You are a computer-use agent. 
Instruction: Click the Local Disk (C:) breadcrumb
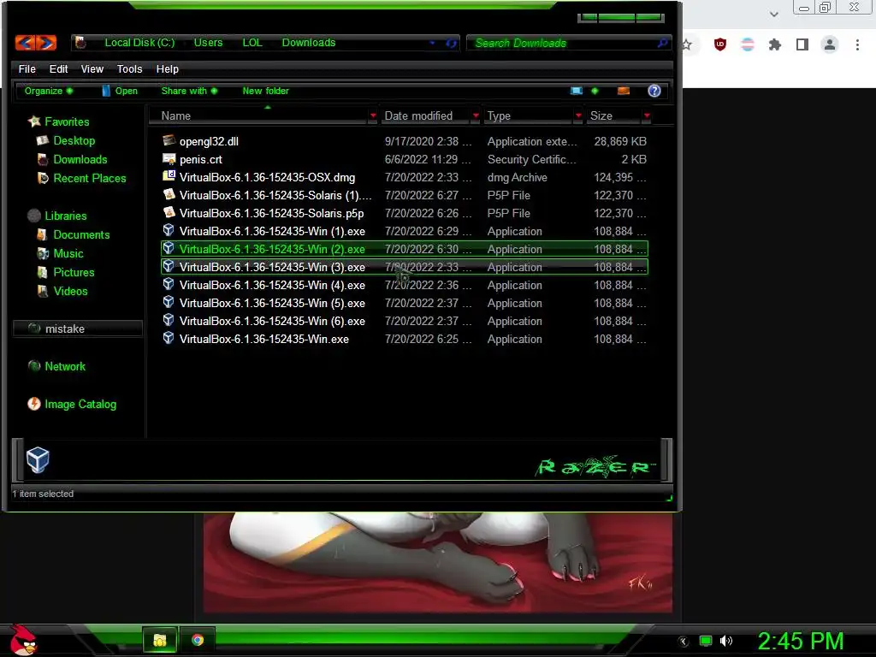pos(139,43)
